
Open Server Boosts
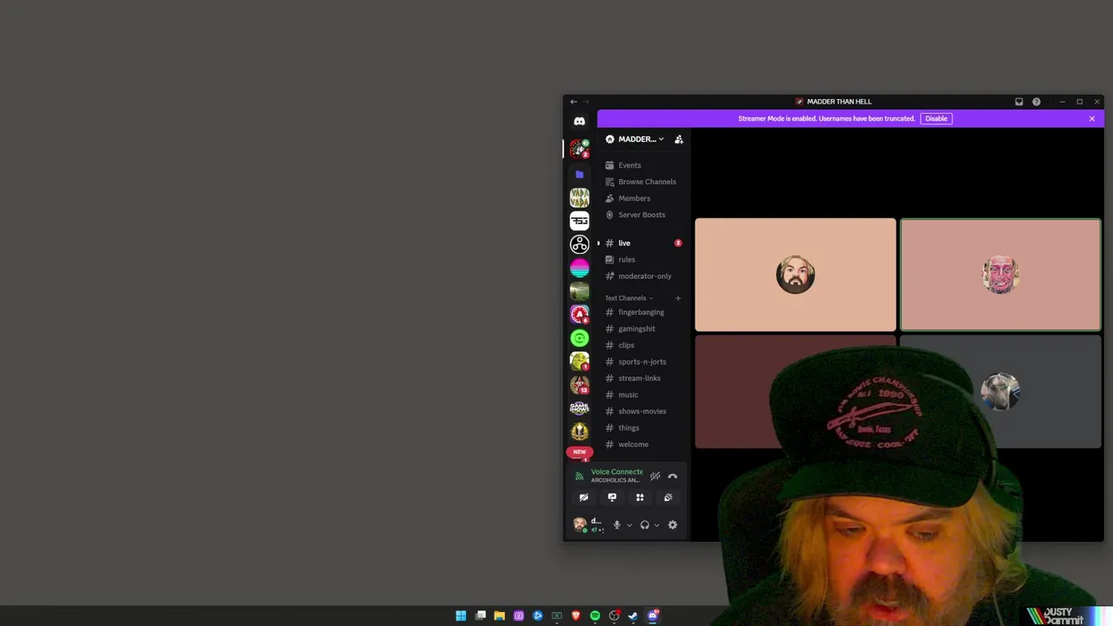point(643,215)
